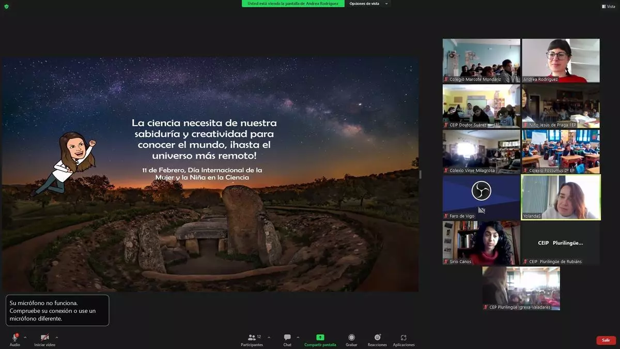
Task: Click the green Compartir pantalla icon
Action: coord(320,338)
